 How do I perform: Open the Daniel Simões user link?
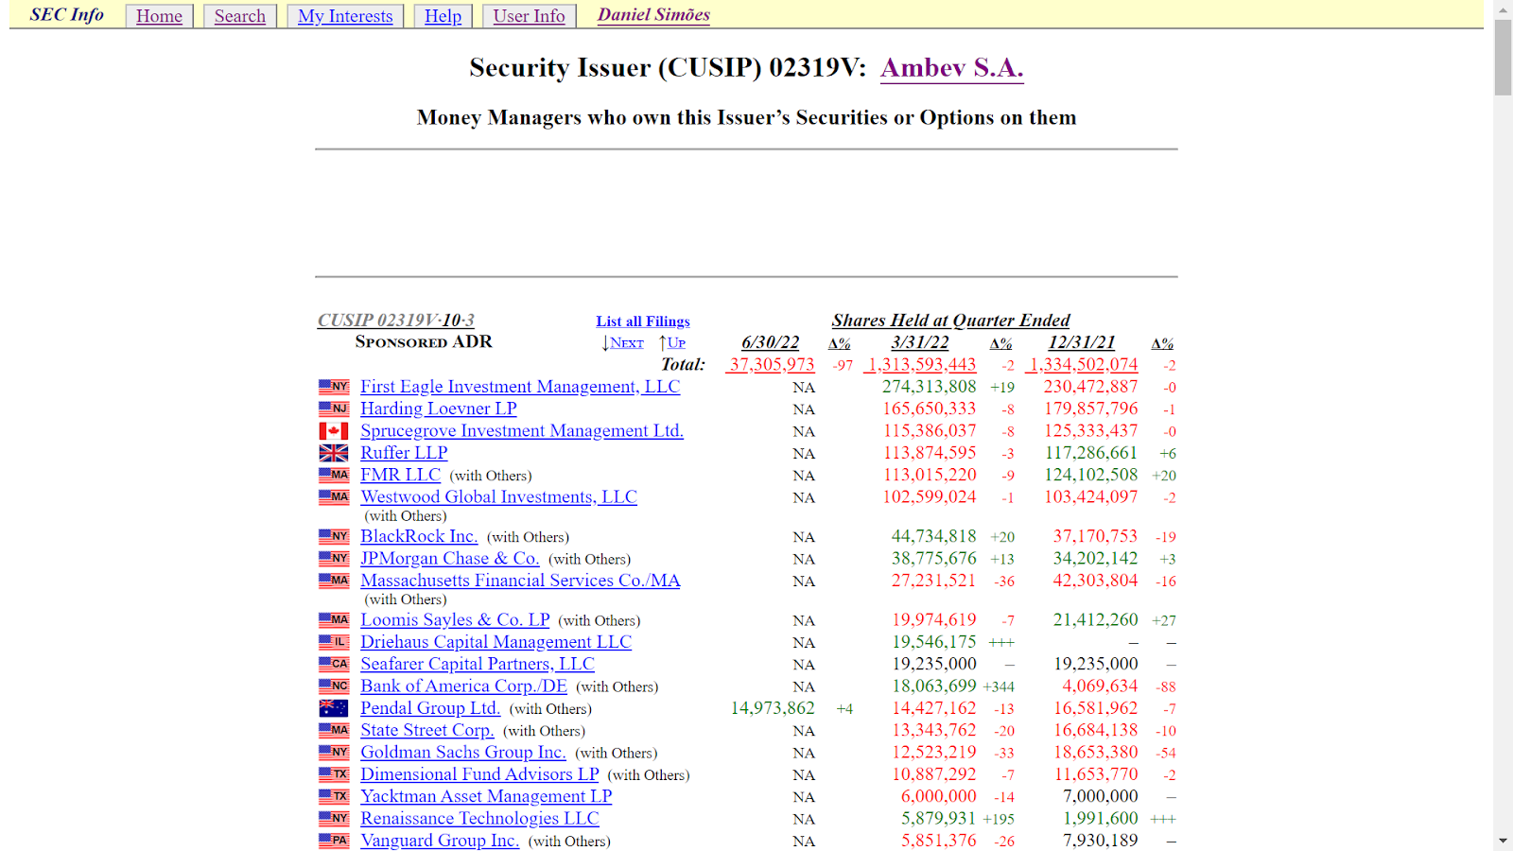click(x=653, y=15)
